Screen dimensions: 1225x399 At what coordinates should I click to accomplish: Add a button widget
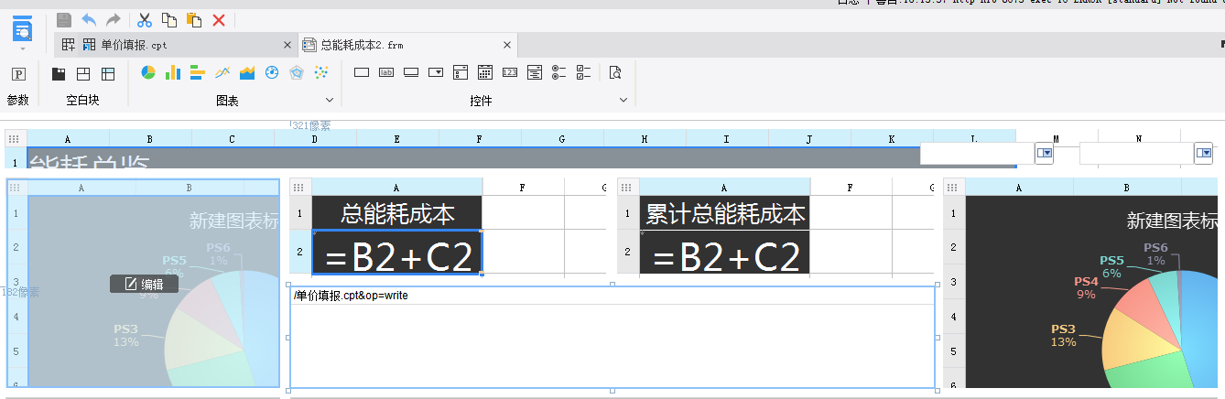pos(411,72)
